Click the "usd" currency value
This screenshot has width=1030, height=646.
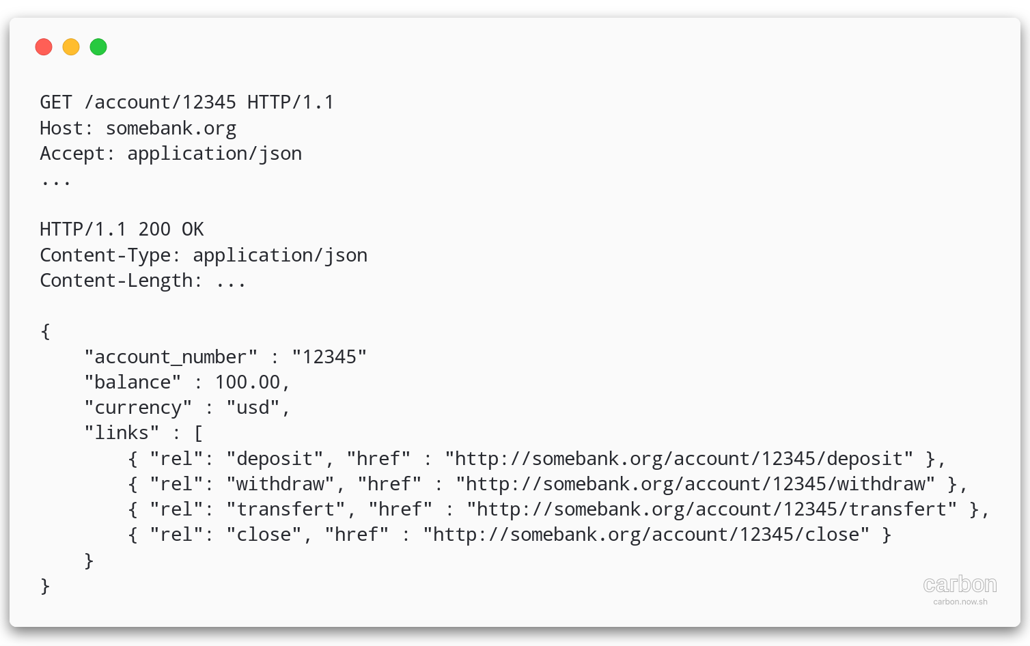click(x=253, y=408)
